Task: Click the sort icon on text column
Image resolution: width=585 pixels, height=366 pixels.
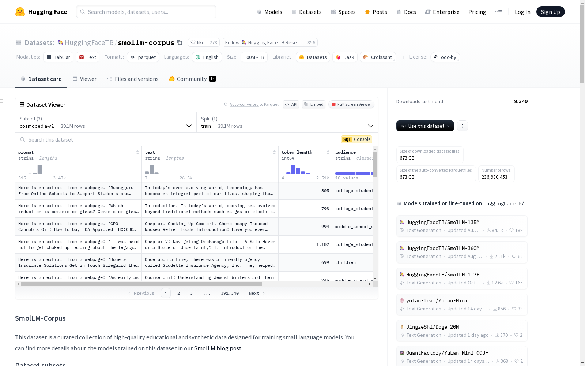Action: point(274,152)
